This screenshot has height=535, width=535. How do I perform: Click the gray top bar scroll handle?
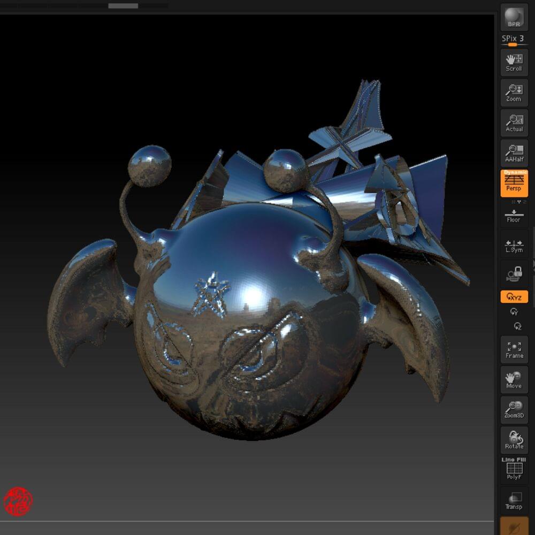click(x=123, y=6)
